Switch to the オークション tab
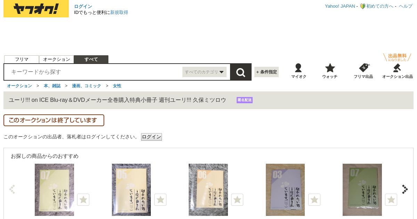The image size is (417, 219). (57, 59)
